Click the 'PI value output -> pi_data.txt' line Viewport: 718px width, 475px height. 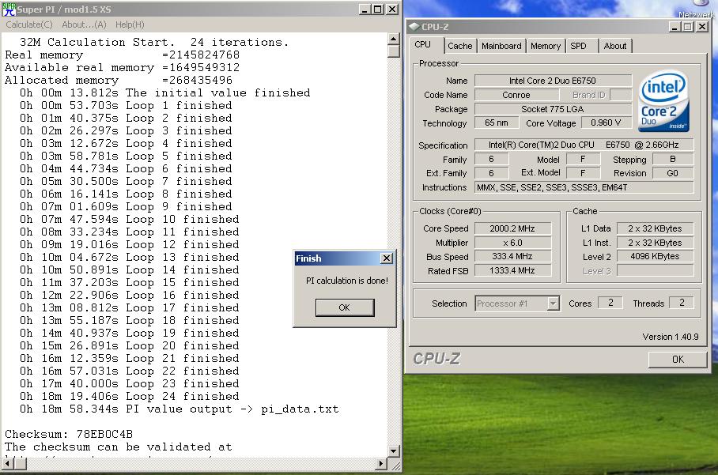179,409
